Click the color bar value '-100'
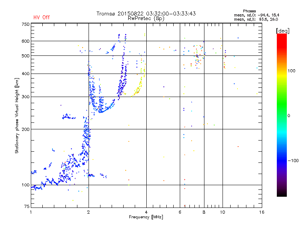Image resolution: width=308 pixels, height=231 pixels. (293, 161)
